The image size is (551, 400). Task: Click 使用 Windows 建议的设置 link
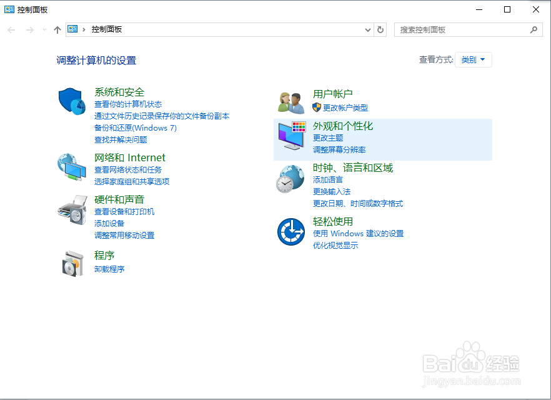[359, 233]
